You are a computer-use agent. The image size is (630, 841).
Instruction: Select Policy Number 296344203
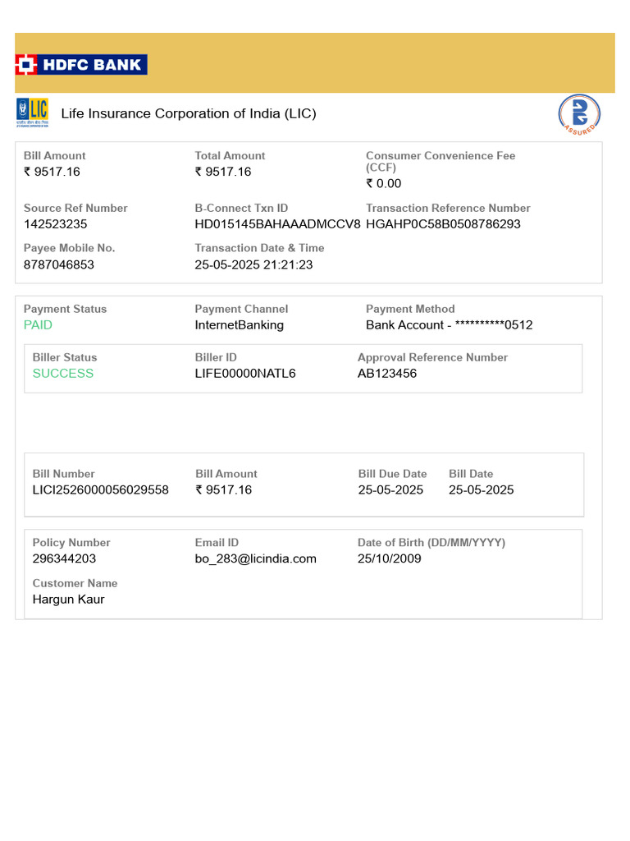[64, 558]
